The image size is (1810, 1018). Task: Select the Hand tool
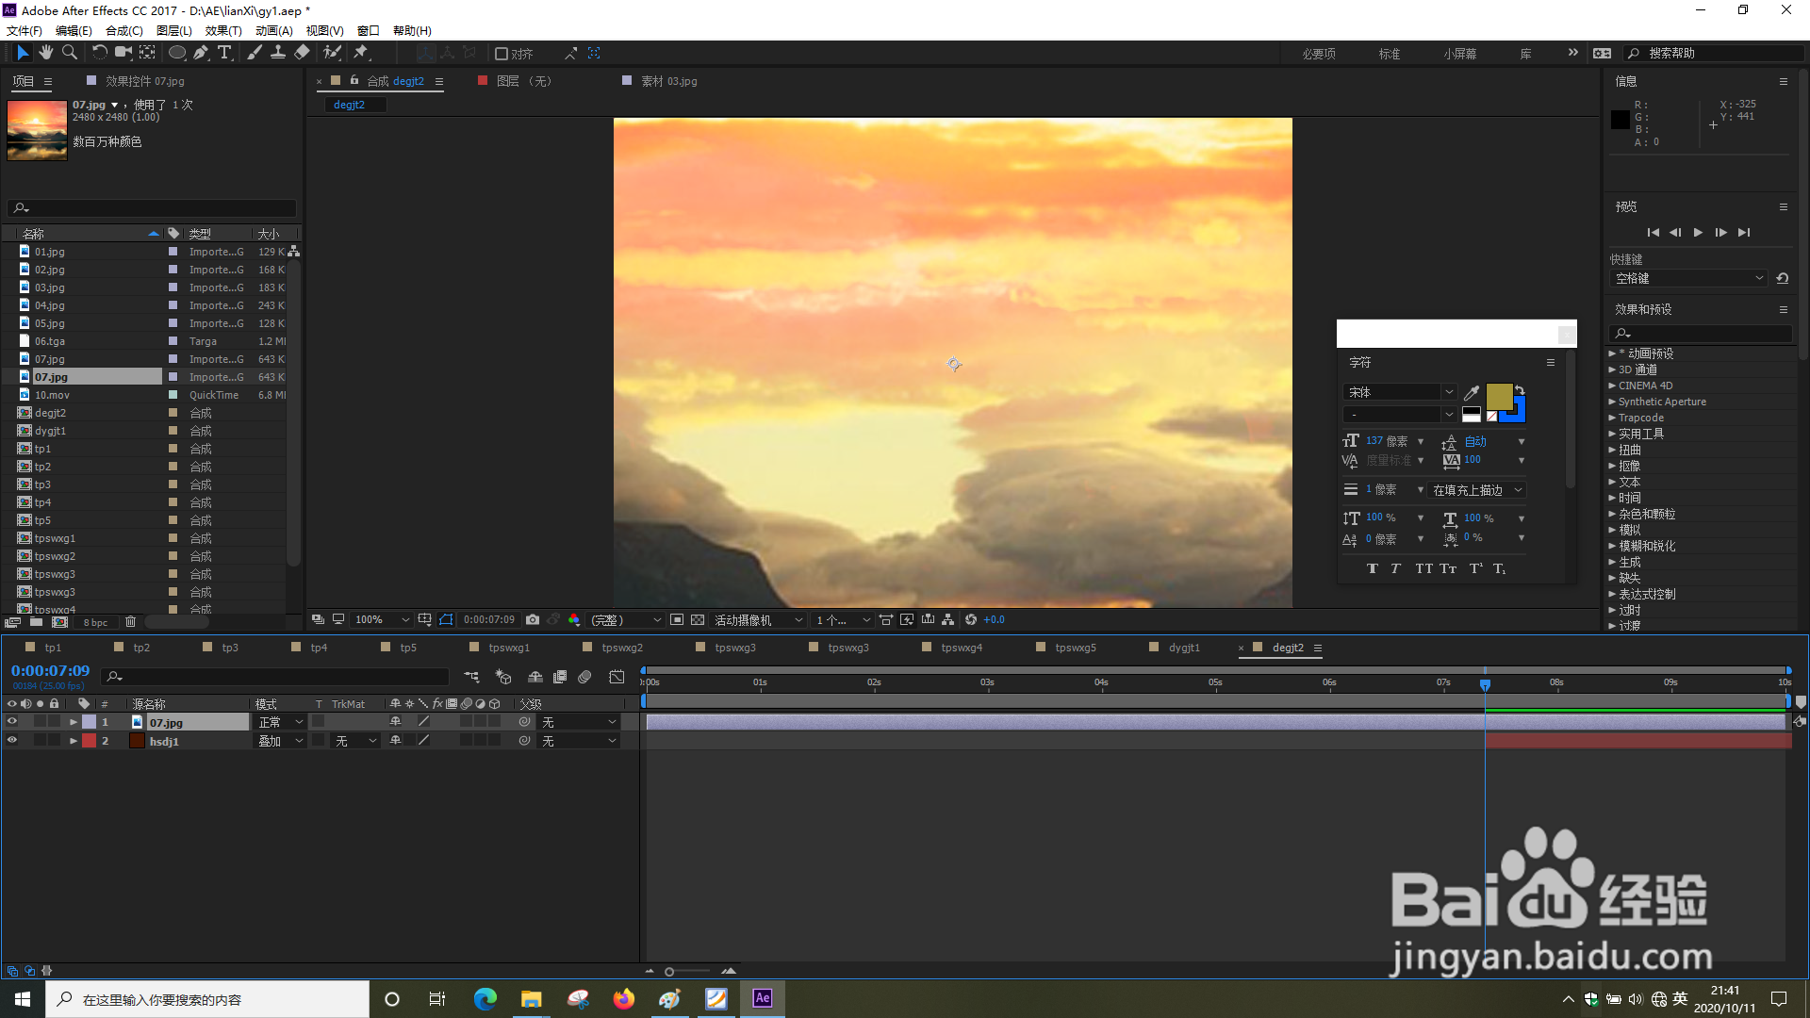pyautogui.click(x=45, y=53)
